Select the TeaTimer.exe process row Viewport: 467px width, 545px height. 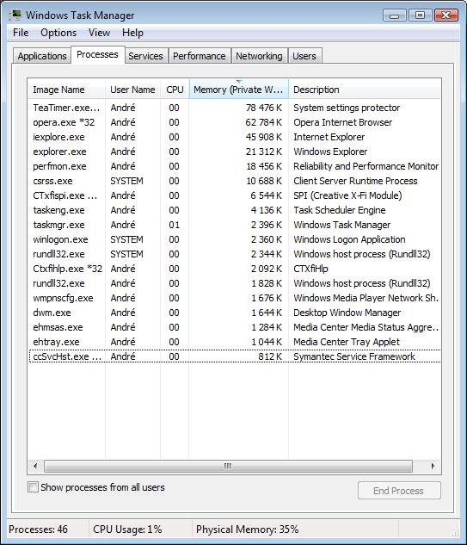pyautogui.click(x=235, y=108)
